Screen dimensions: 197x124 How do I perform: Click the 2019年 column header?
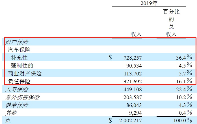coord(150,3)
